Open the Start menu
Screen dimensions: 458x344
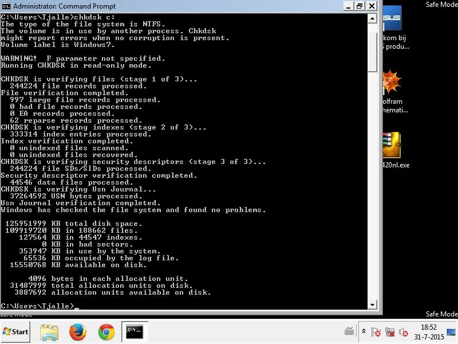[16, 331]
